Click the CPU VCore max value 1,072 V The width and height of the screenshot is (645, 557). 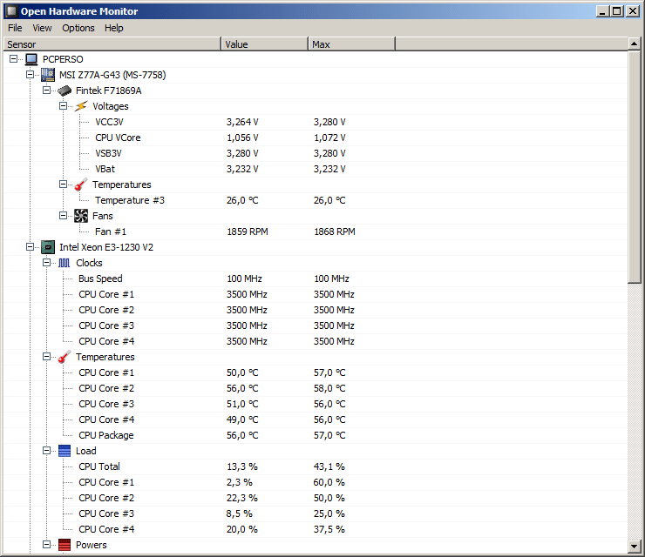coord(329,138)
